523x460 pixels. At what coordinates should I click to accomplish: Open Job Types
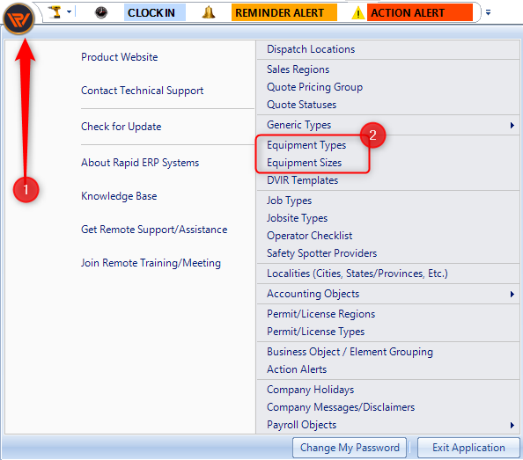pyautogui.click(x=388, y=201)
